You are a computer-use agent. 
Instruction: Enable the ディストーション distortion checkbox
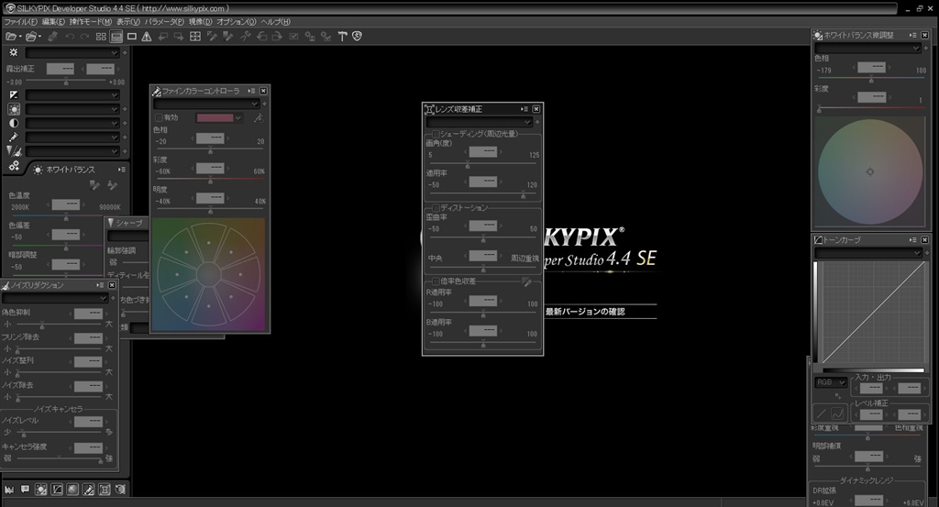pos(436,208)
